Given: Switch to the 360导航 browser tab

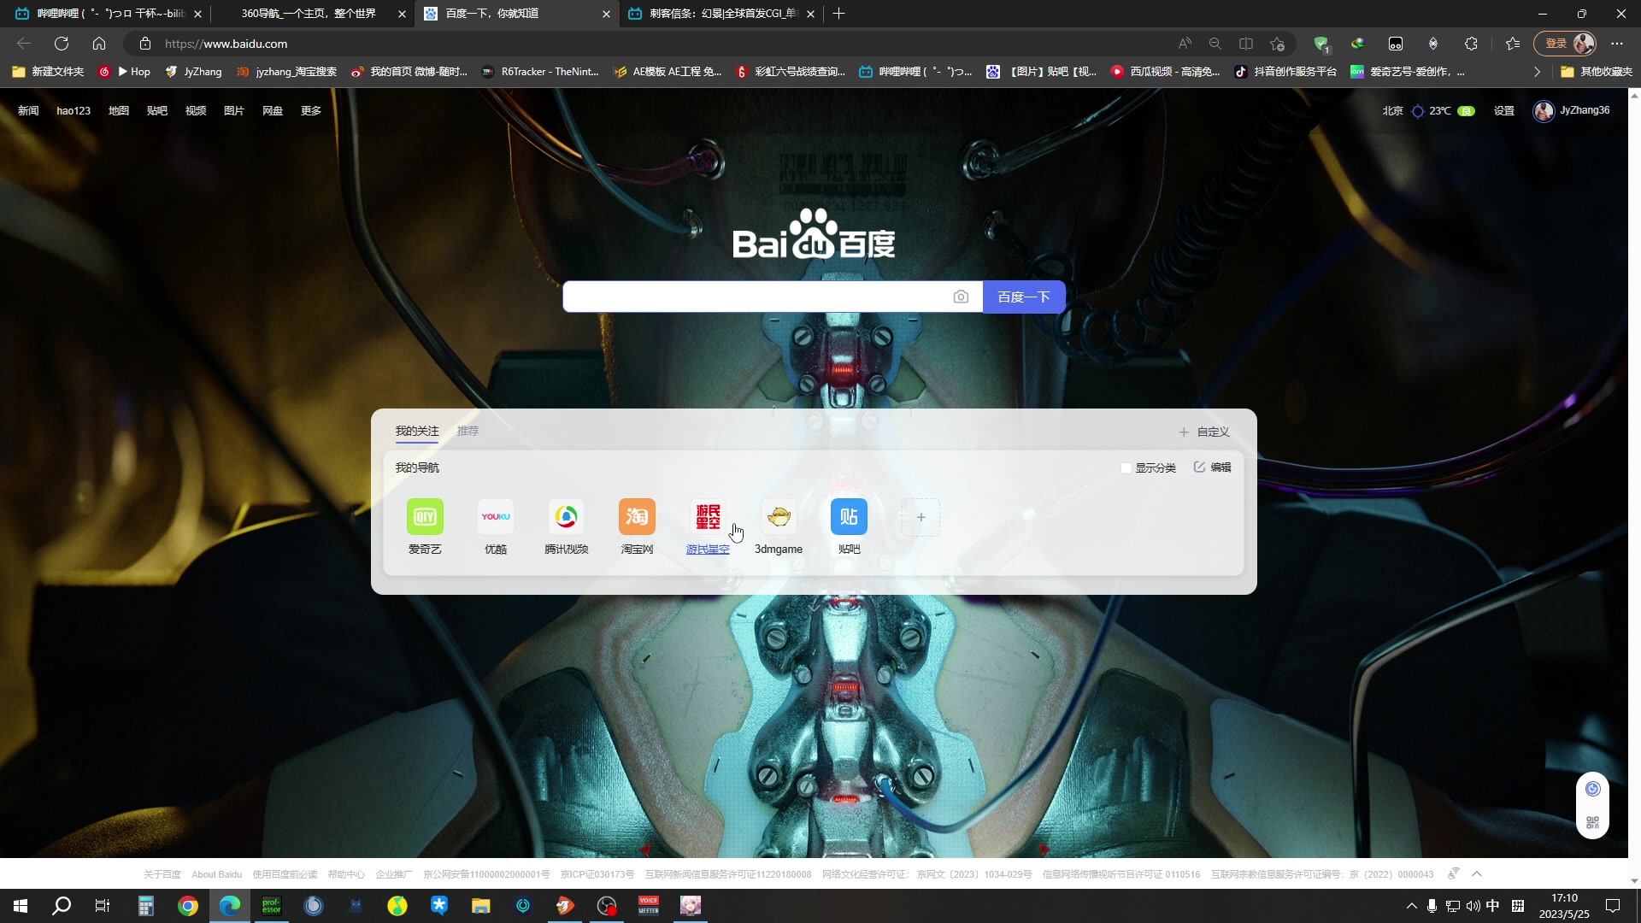Looking at the screenshot, I should (311, 14).
